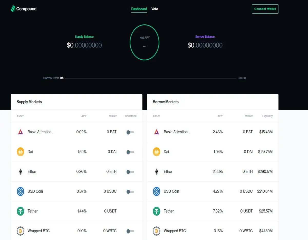Click the Compound wordmark link
The height and width of the screenshot is (240, 308).
coord(26,9)
